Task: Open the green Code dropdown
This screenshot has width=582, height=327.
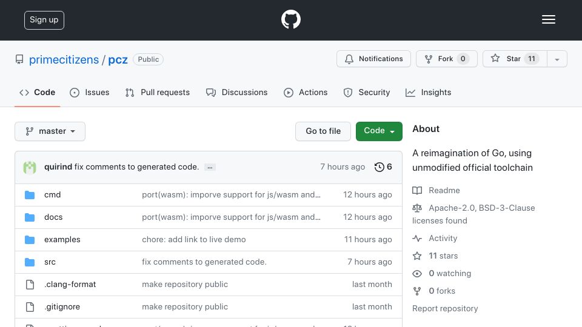Action: [379, 131]
